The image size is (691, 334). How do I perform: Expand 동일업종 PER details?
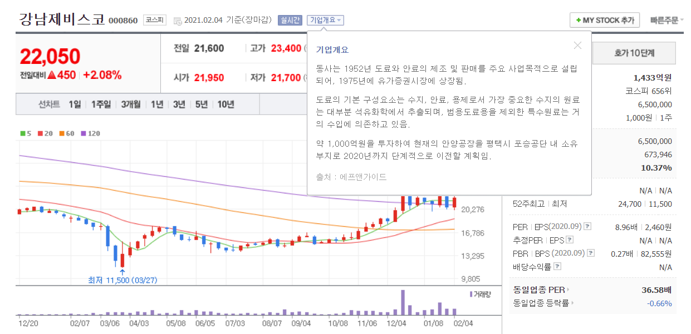click(x=542, y=290)
